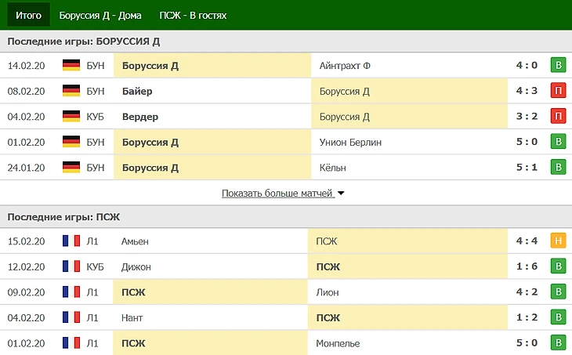
Task: Click orange draw badge for Amiens match
Action: (x=558, y=241)
